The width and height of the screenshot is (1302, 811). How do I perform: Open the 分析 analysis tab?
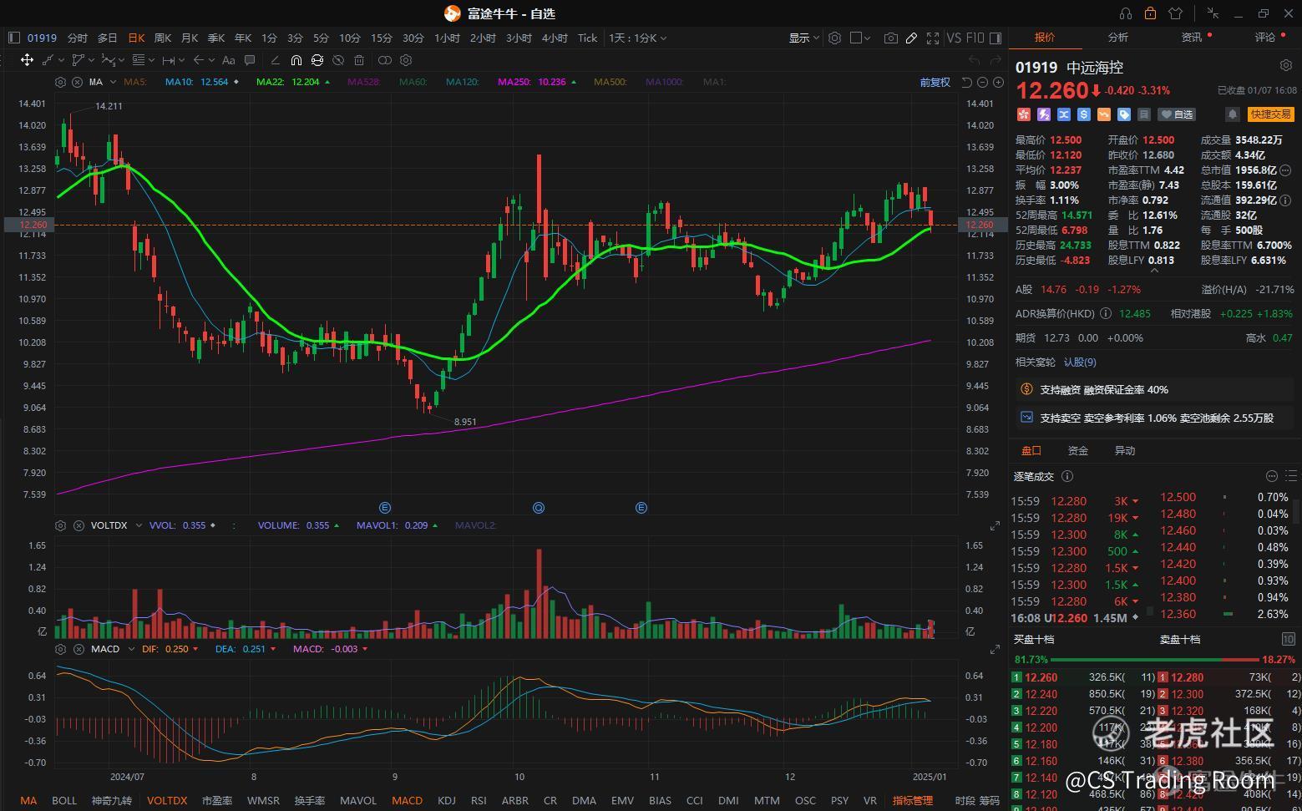pos(1117,37)
